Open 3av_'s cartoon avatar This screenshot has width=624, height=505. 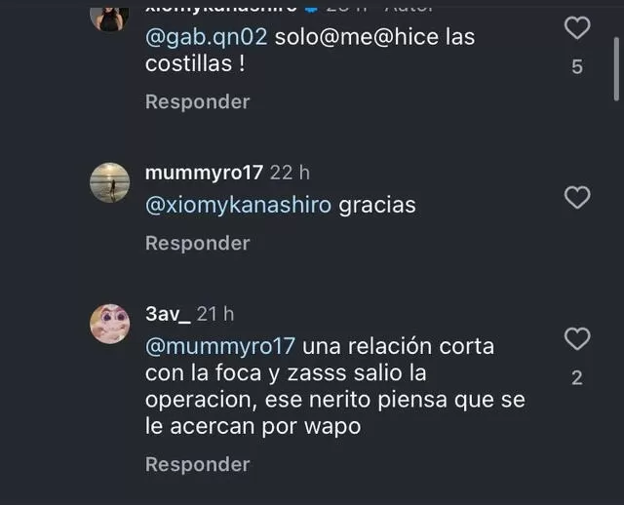coord(110,324)
